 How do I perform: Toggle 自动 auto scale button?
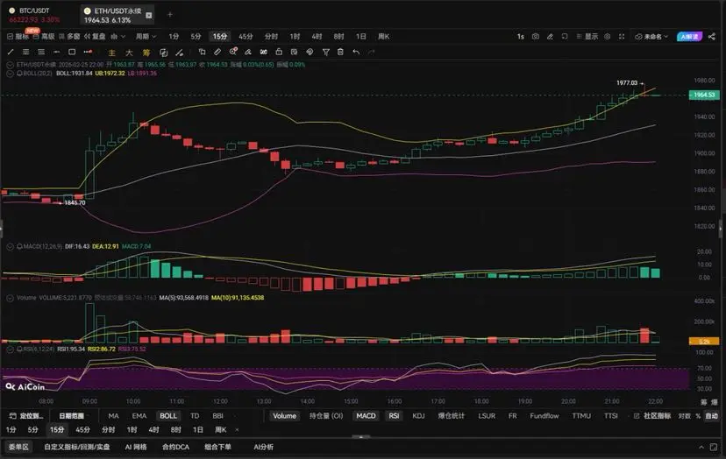(x=711, y=416)
